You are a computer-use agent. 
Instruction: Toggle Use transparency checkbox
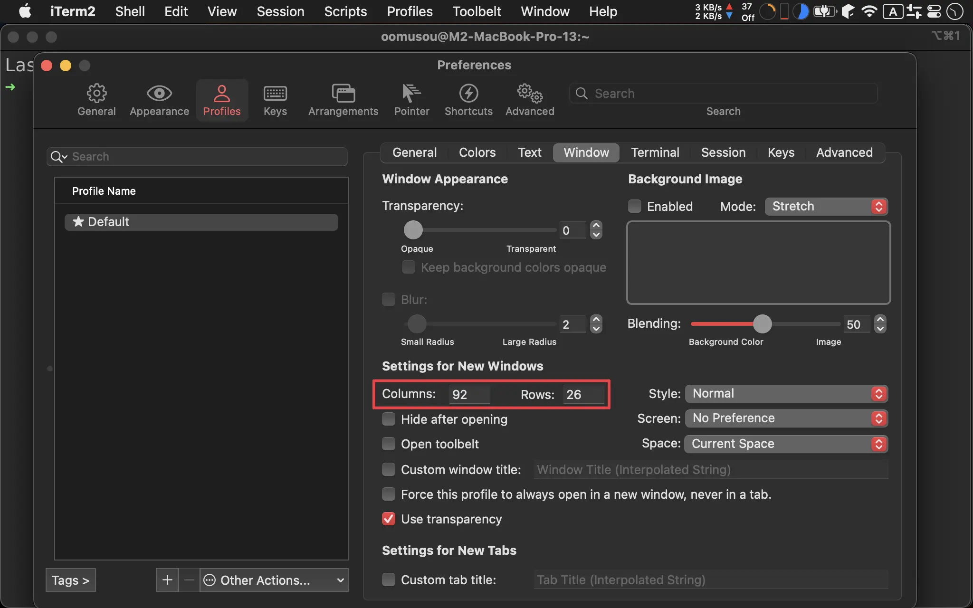coord(388,519)
